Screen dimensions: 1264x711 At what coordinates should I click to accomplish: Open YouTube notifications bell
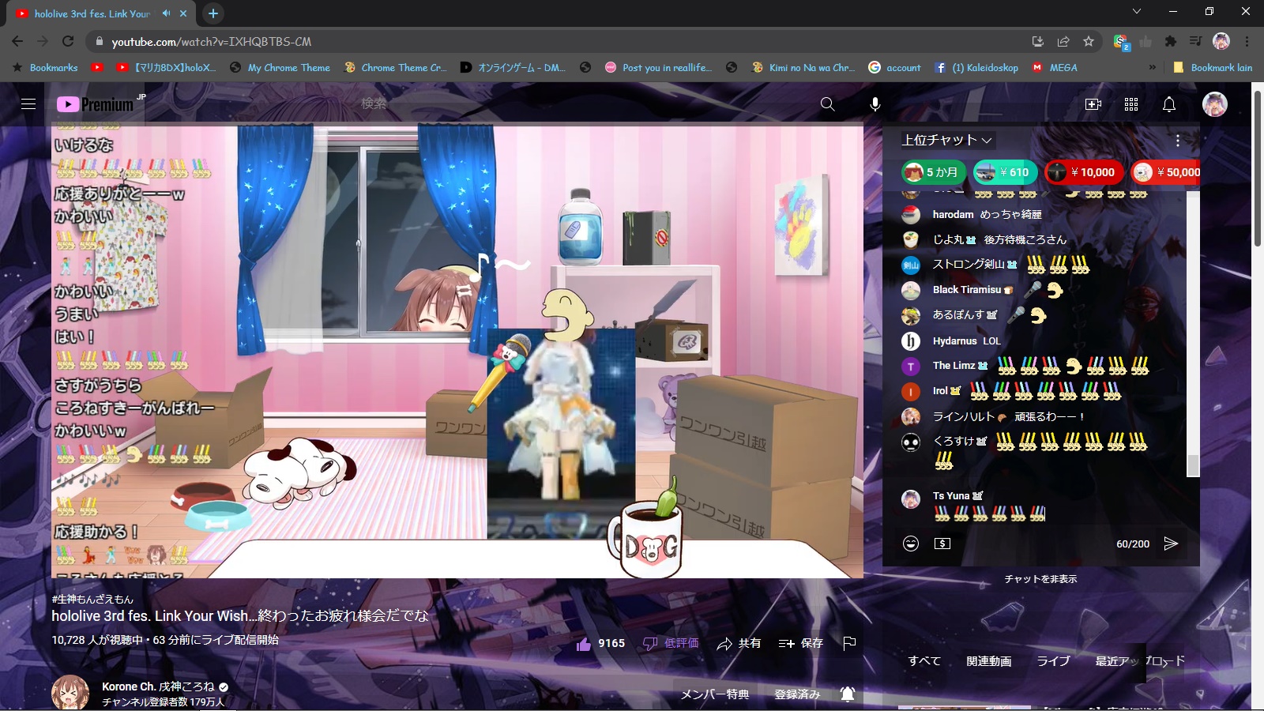(1169, 104)
